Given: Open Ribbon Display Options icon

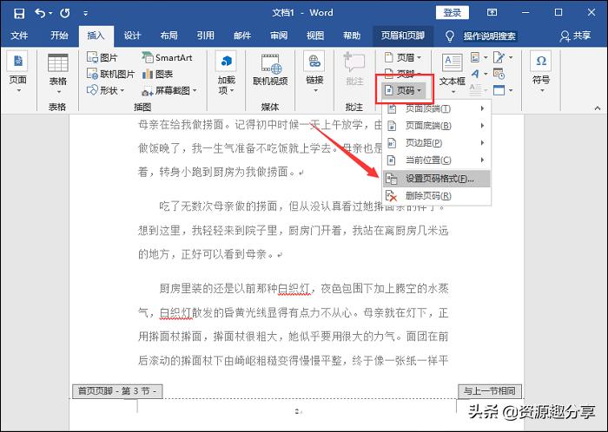Looking at the screenshot, I should tap(492, 12).
